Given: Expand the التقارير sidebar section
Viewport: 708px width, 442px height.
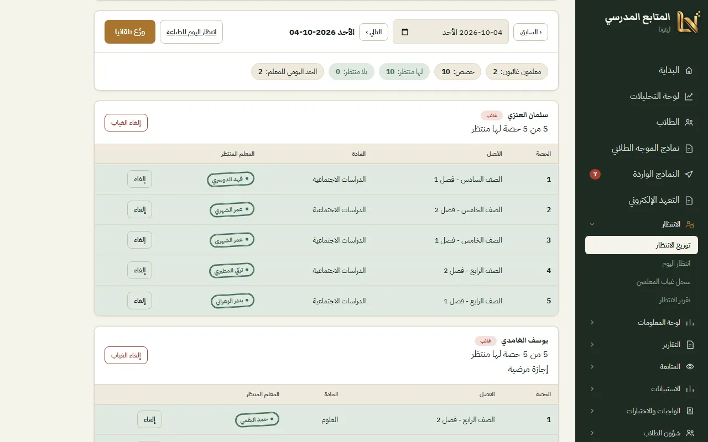Looking at the screenshot, I should tap(592, 345).
